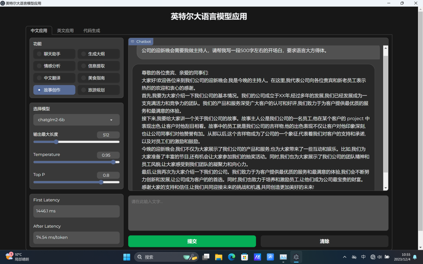The height and width of the screenshot is (264, 423).
Task: Click the chatbot scrollbar down arrow
Action: pyautogui.click(x=386, y=188)
